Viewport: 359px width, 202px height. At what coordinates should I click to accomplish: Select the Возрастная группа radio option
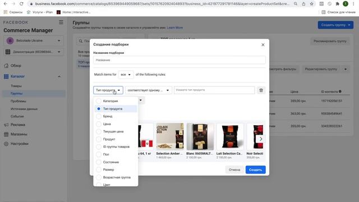(x=99, y=177)
